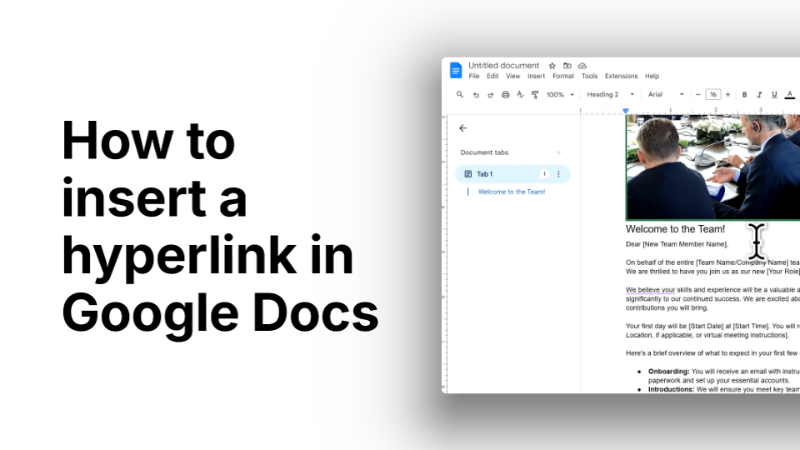Decrease the font size
800x450 pixels.
coord(698,94)
